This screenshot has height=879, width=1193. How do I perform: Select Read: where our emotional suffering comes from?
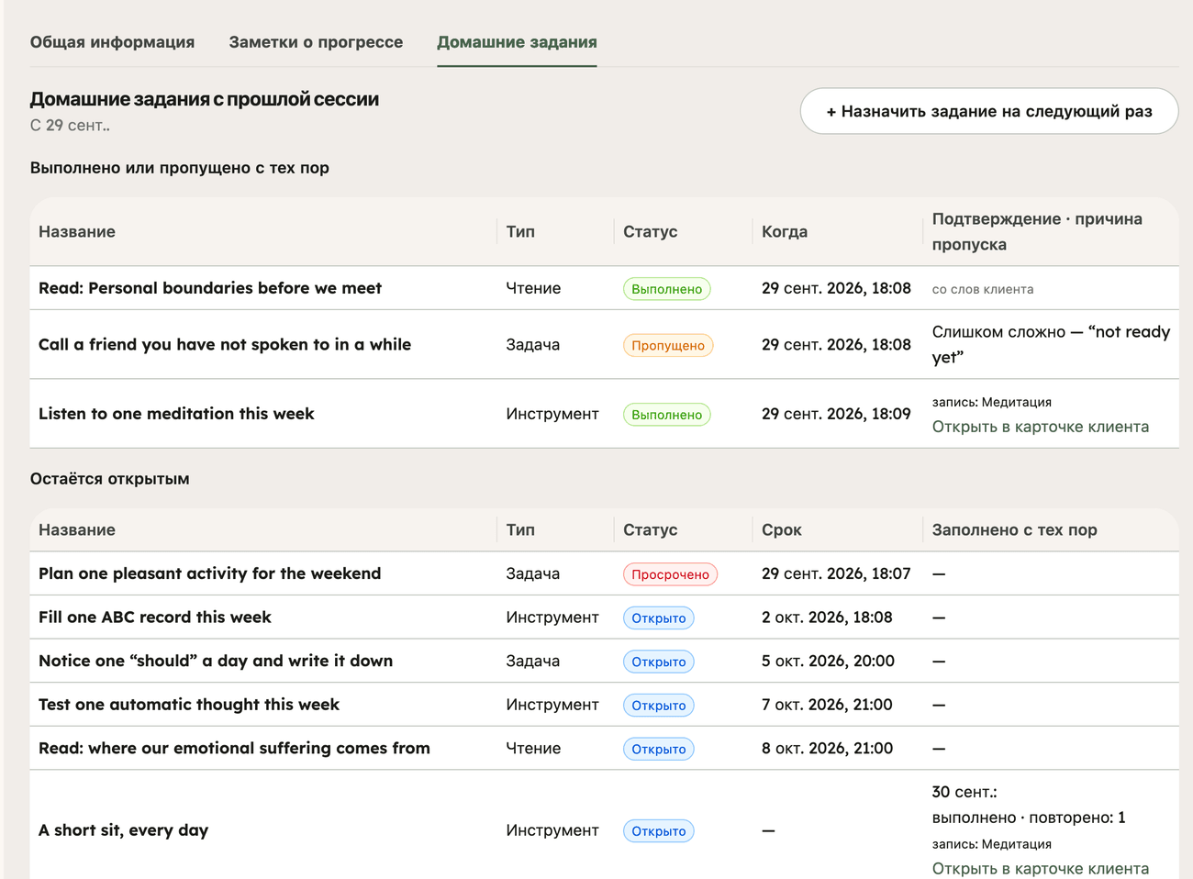click(234, 748)
